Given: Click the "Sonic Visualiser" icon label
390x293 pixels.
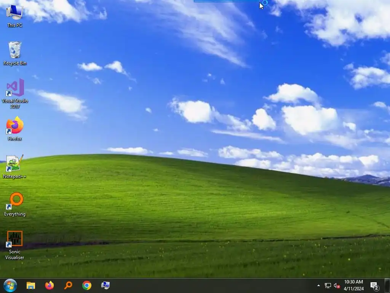Looking at the screenshot, I should (15, 254).
